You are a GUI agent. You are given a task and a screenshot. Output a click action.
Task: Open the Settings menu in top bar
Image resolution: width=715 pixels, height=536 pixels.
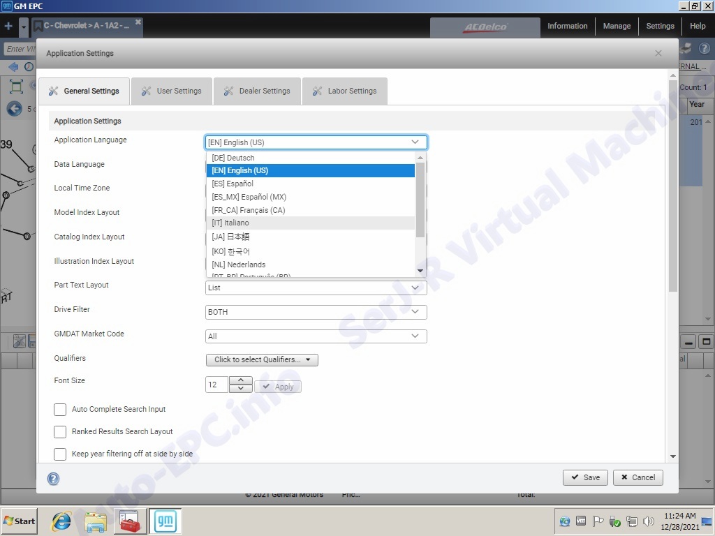tap(660, 26)
